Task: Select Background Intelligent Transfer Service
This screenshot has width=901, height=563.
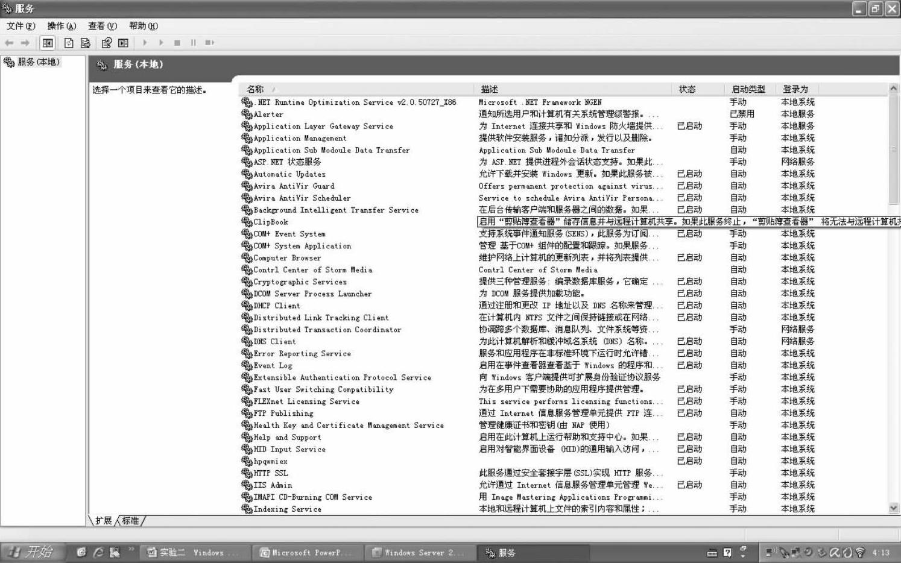Action: [336, 210]
